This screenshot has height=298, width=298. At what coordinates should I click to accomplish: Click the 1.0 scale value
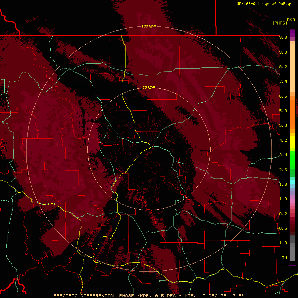[x=283, y=199]
